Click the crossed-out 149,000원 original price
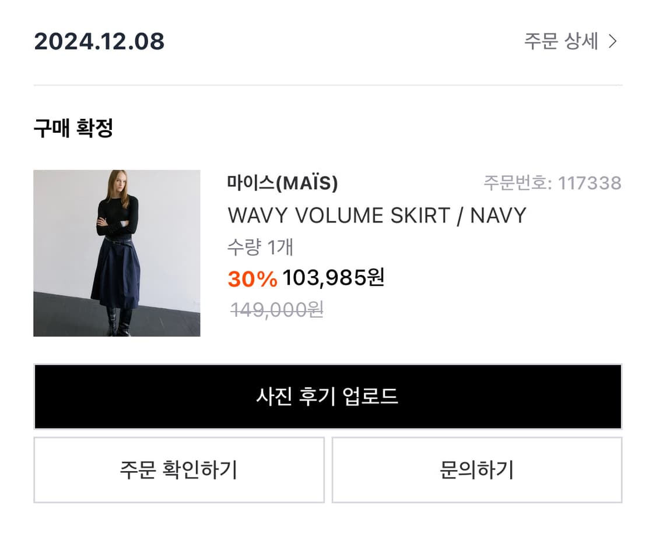656x541 pixels. coord(276,310)
